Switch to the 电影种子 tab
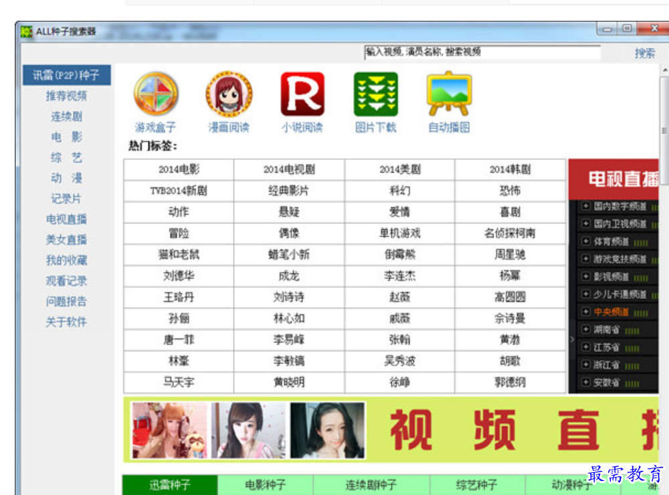 (x=266, y=485)
